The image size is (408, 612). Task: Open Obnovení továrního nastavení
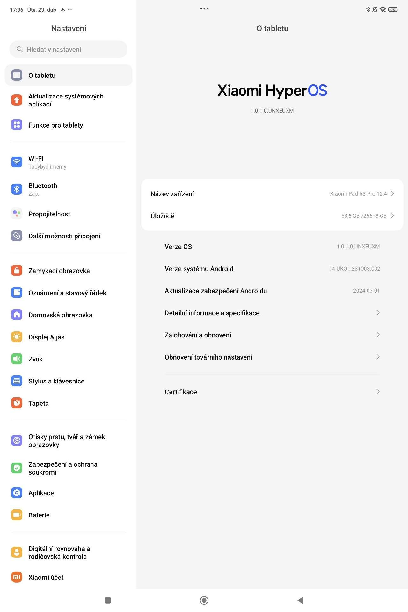pyautogui.click(x=272, y=357)
